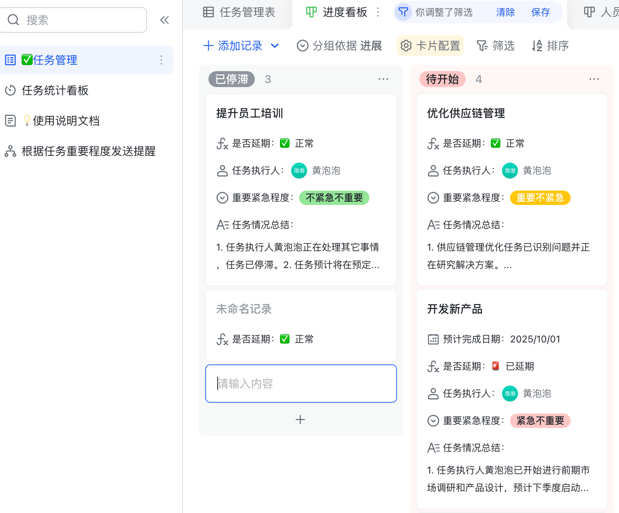The height and width of the screenshot is (513, 619).
Task: Collapse the left sidebar panel
Action: pos(165,20)
